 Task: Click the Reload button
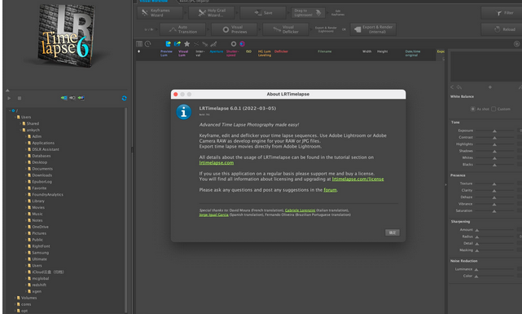[503, 29]
